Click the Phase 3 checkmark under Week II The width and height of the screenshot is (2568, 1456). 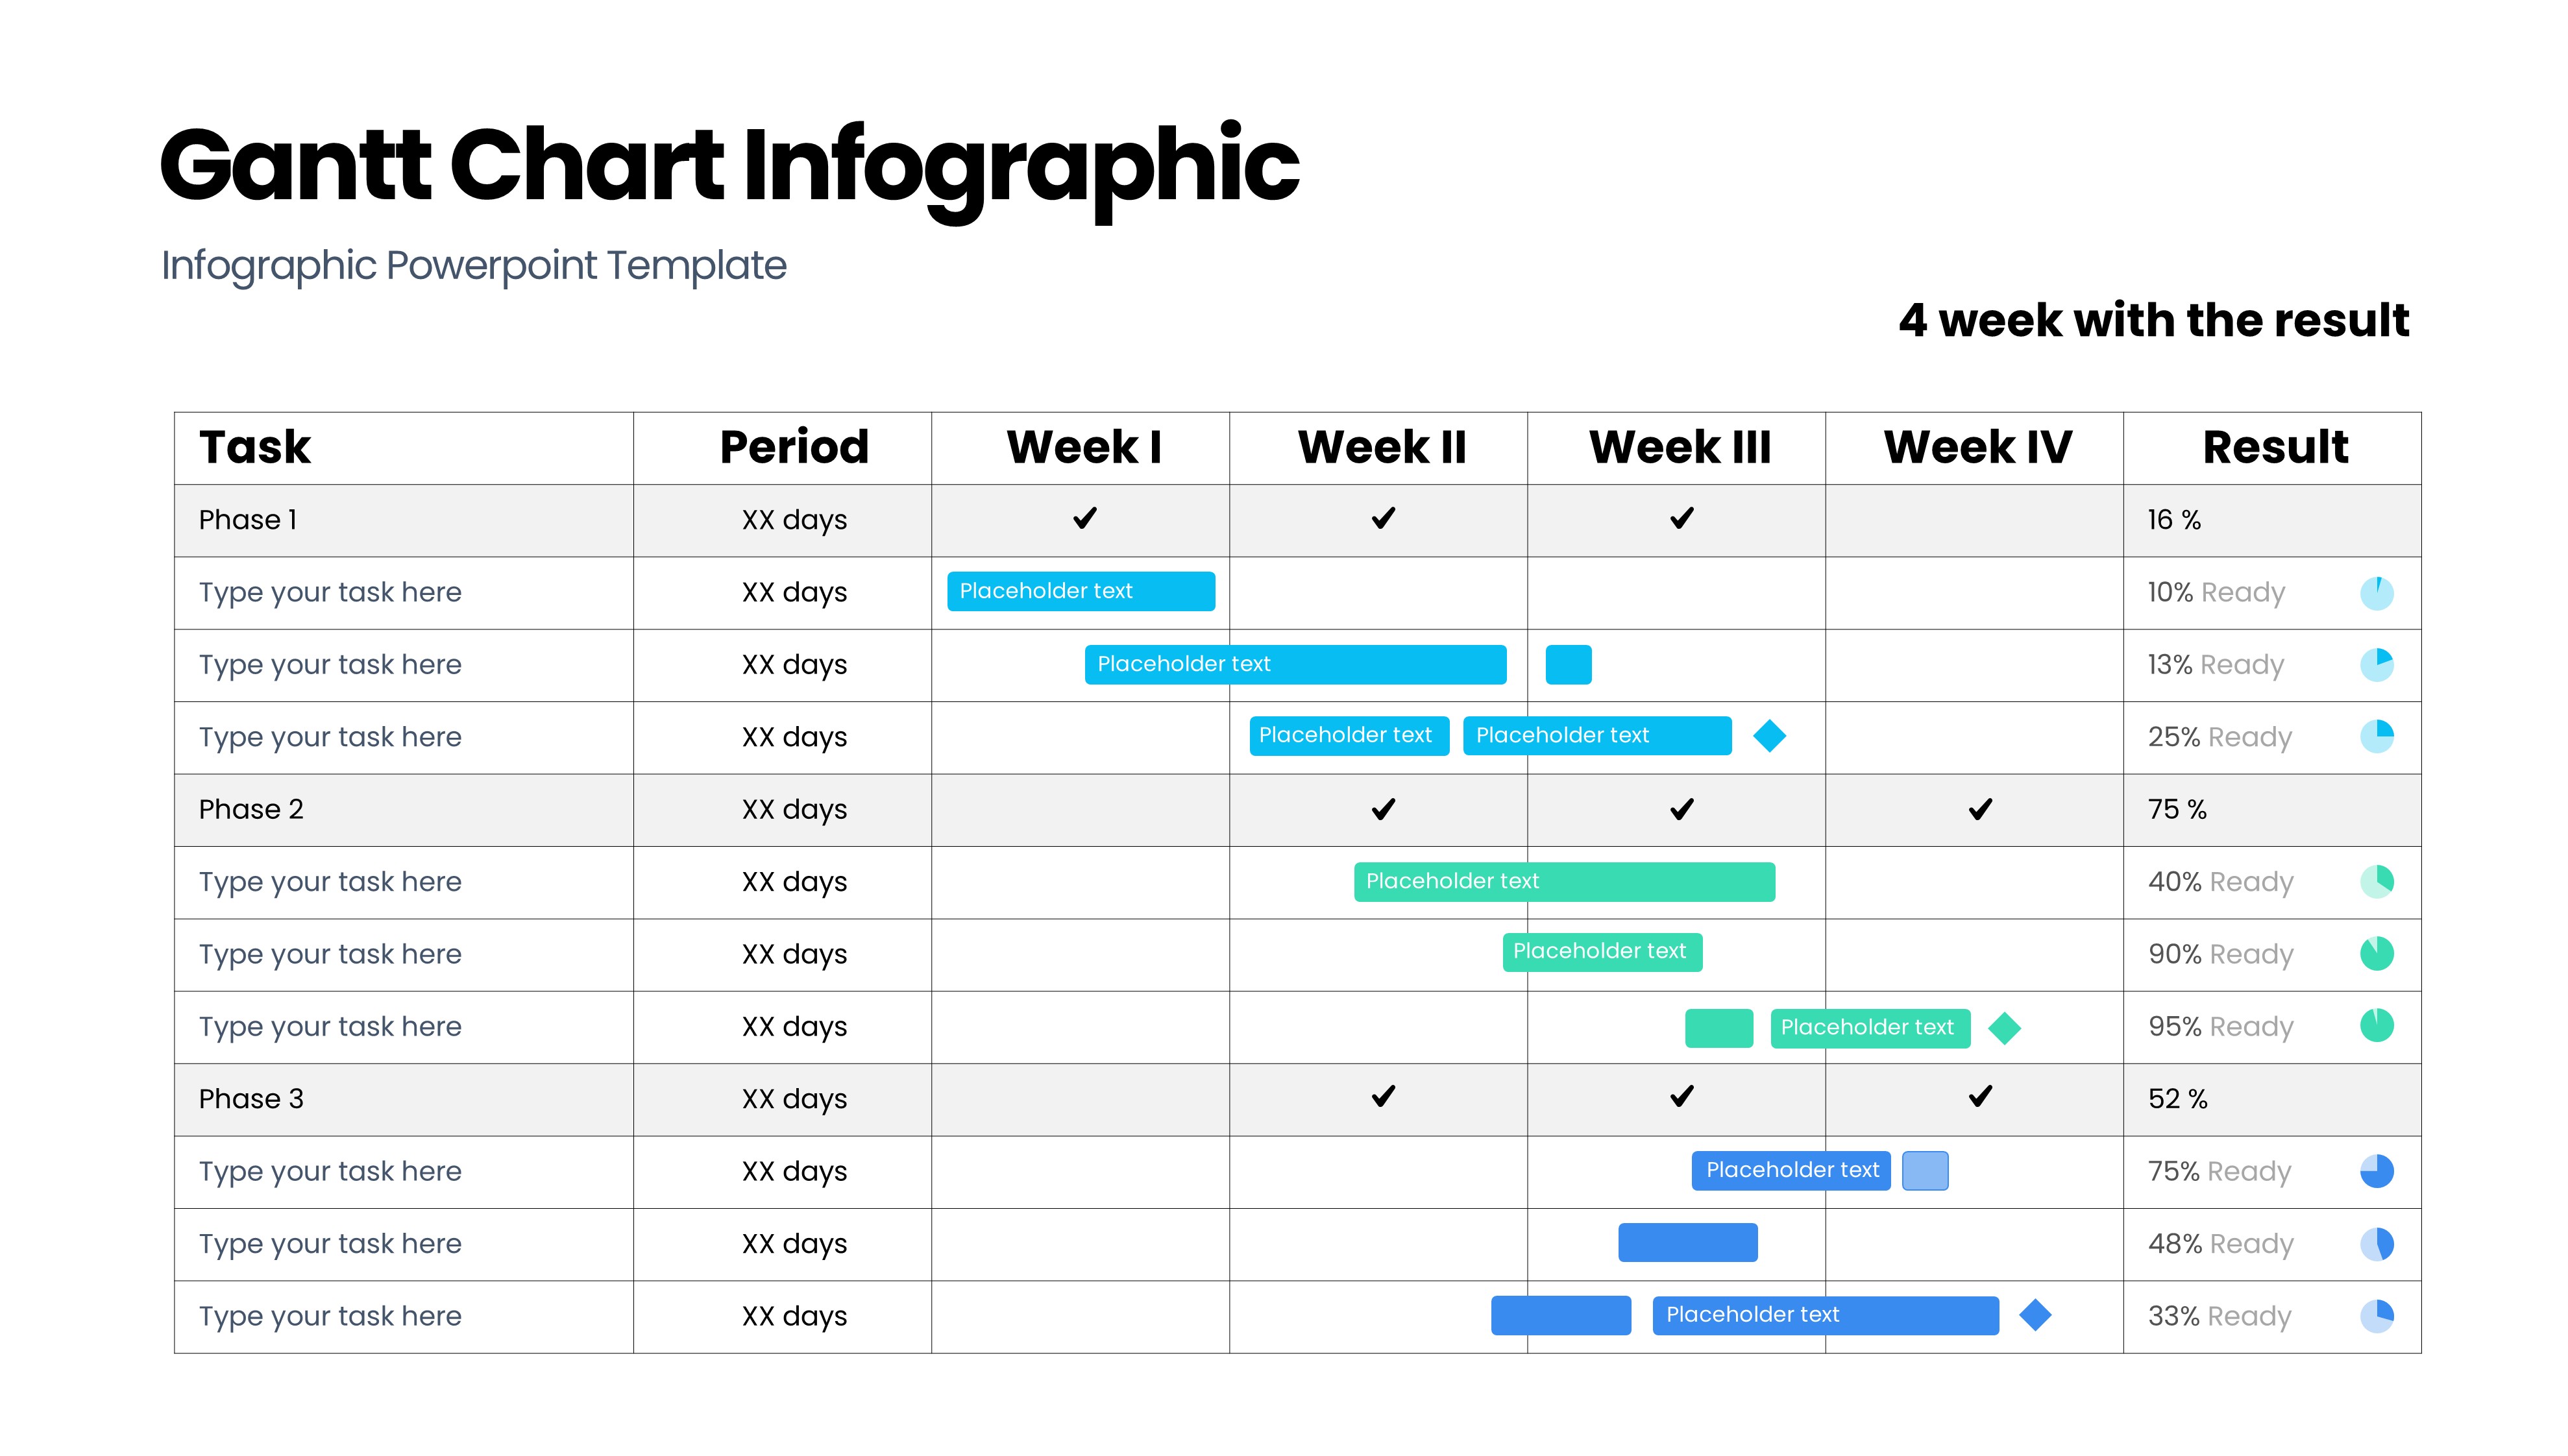pos(1383,1097)
